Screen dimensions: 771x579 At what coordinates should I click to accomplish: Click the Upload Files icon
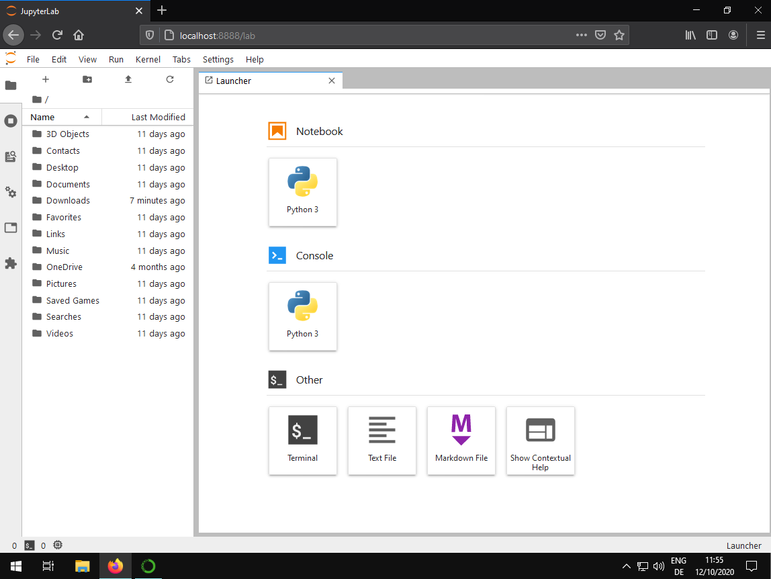[128, 79]
